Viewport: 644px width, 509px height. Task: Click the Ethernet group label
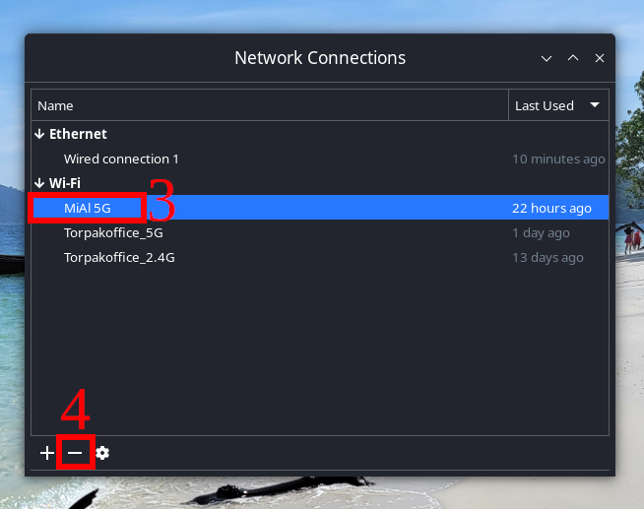pyautogui.click(x=78, y=134)
